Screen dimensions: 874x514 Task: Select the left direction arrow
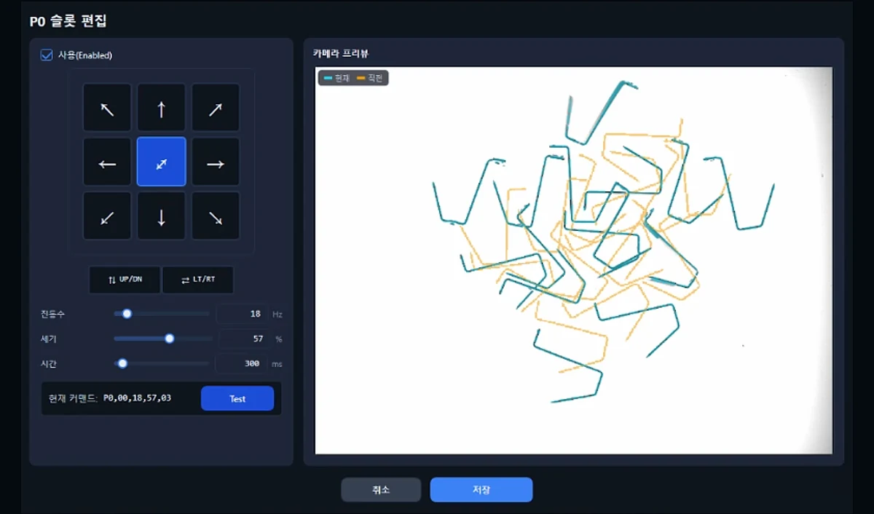(107, 162)
